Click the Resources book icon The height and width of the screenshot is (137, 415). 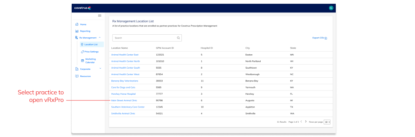[x=77, y=76]
